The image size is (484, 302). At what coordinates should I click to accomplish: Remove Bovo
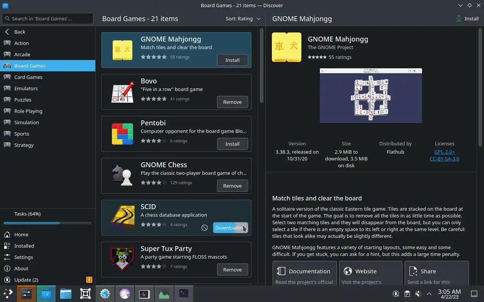click(x=233, y=102)
